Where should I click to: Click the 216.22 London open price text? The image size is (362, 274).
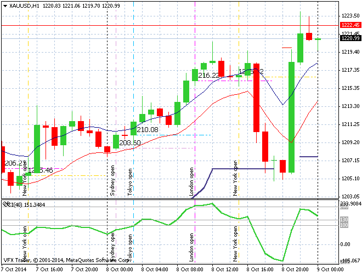209,75
